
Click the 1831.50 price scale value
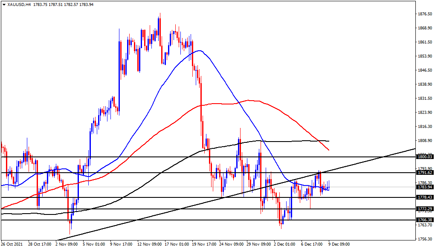click(425, 98)
